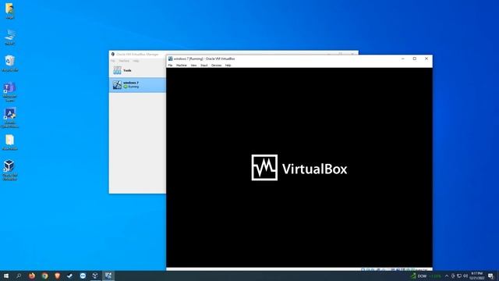This screenshot has height=281, width=499.
Task: Select the windows 7 VM in Manager list
Action: (x=137, y=85)
